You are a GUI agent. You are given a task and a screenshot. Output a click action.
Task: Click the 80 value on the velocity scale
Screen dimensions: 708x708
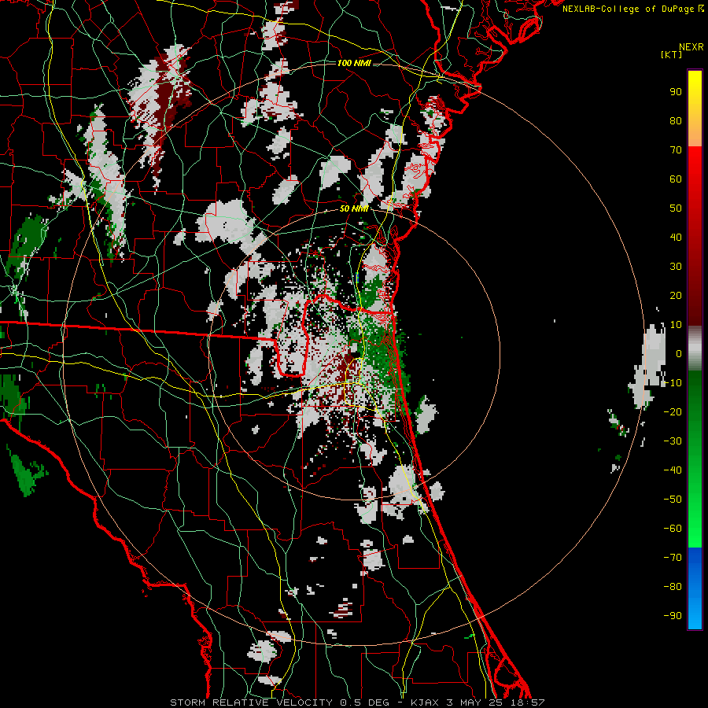676,120
